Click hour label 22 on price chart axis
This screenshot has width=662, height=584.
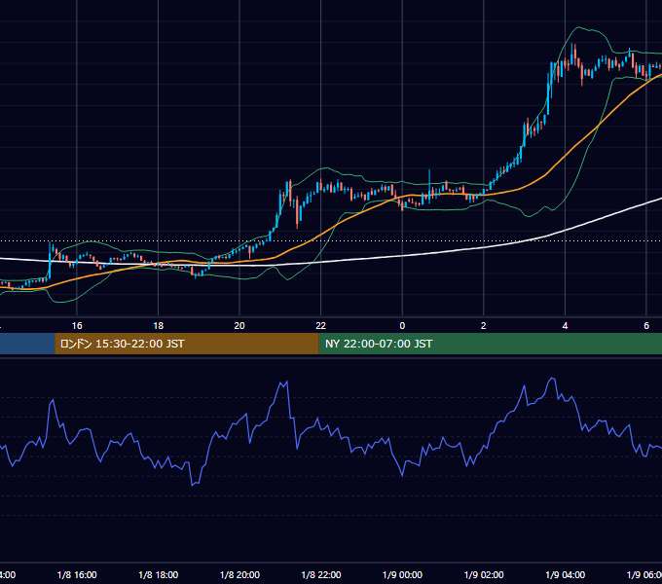coord(321,326)
